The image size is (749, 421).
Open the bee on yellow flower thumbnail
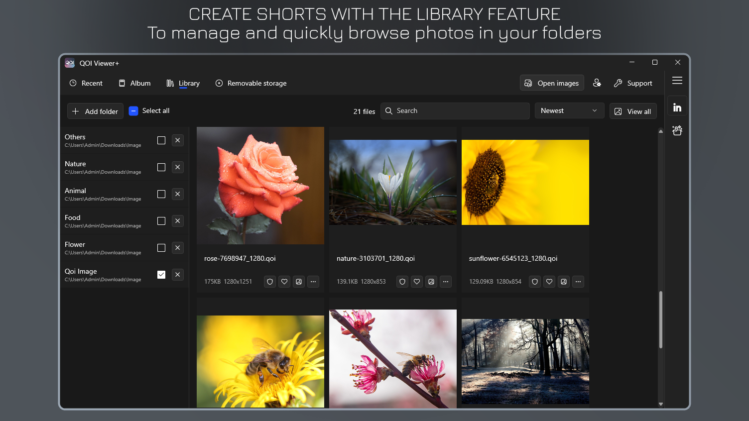260,361
